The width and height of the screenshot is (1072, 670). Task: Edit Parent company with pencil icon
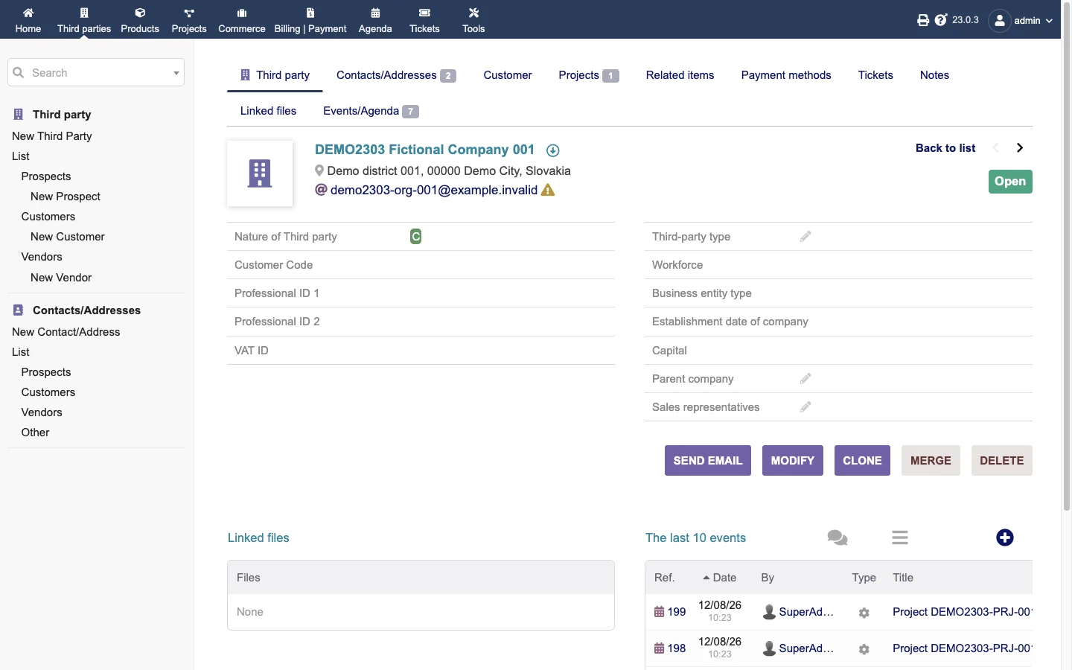coord(805,379)
